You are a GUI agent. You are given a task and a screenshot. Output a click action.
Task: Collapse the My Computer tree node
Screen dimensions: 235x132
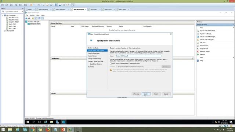[3, 15]
